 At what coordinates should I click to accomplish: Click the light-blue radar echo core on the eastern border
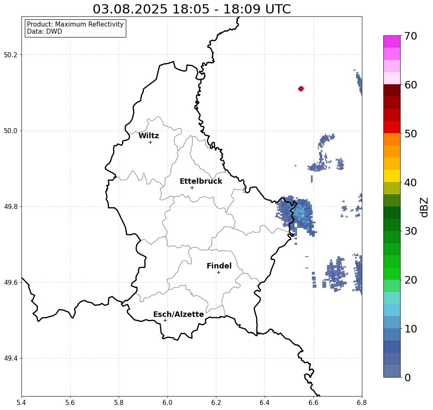[x=300, y=213]
